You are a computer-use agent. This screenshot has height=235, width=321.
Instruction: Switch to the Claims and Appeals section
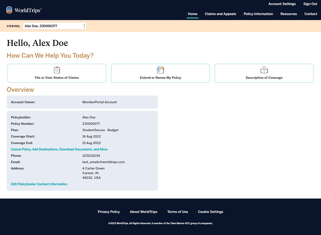pyautogui.click(x=220, y=14)
